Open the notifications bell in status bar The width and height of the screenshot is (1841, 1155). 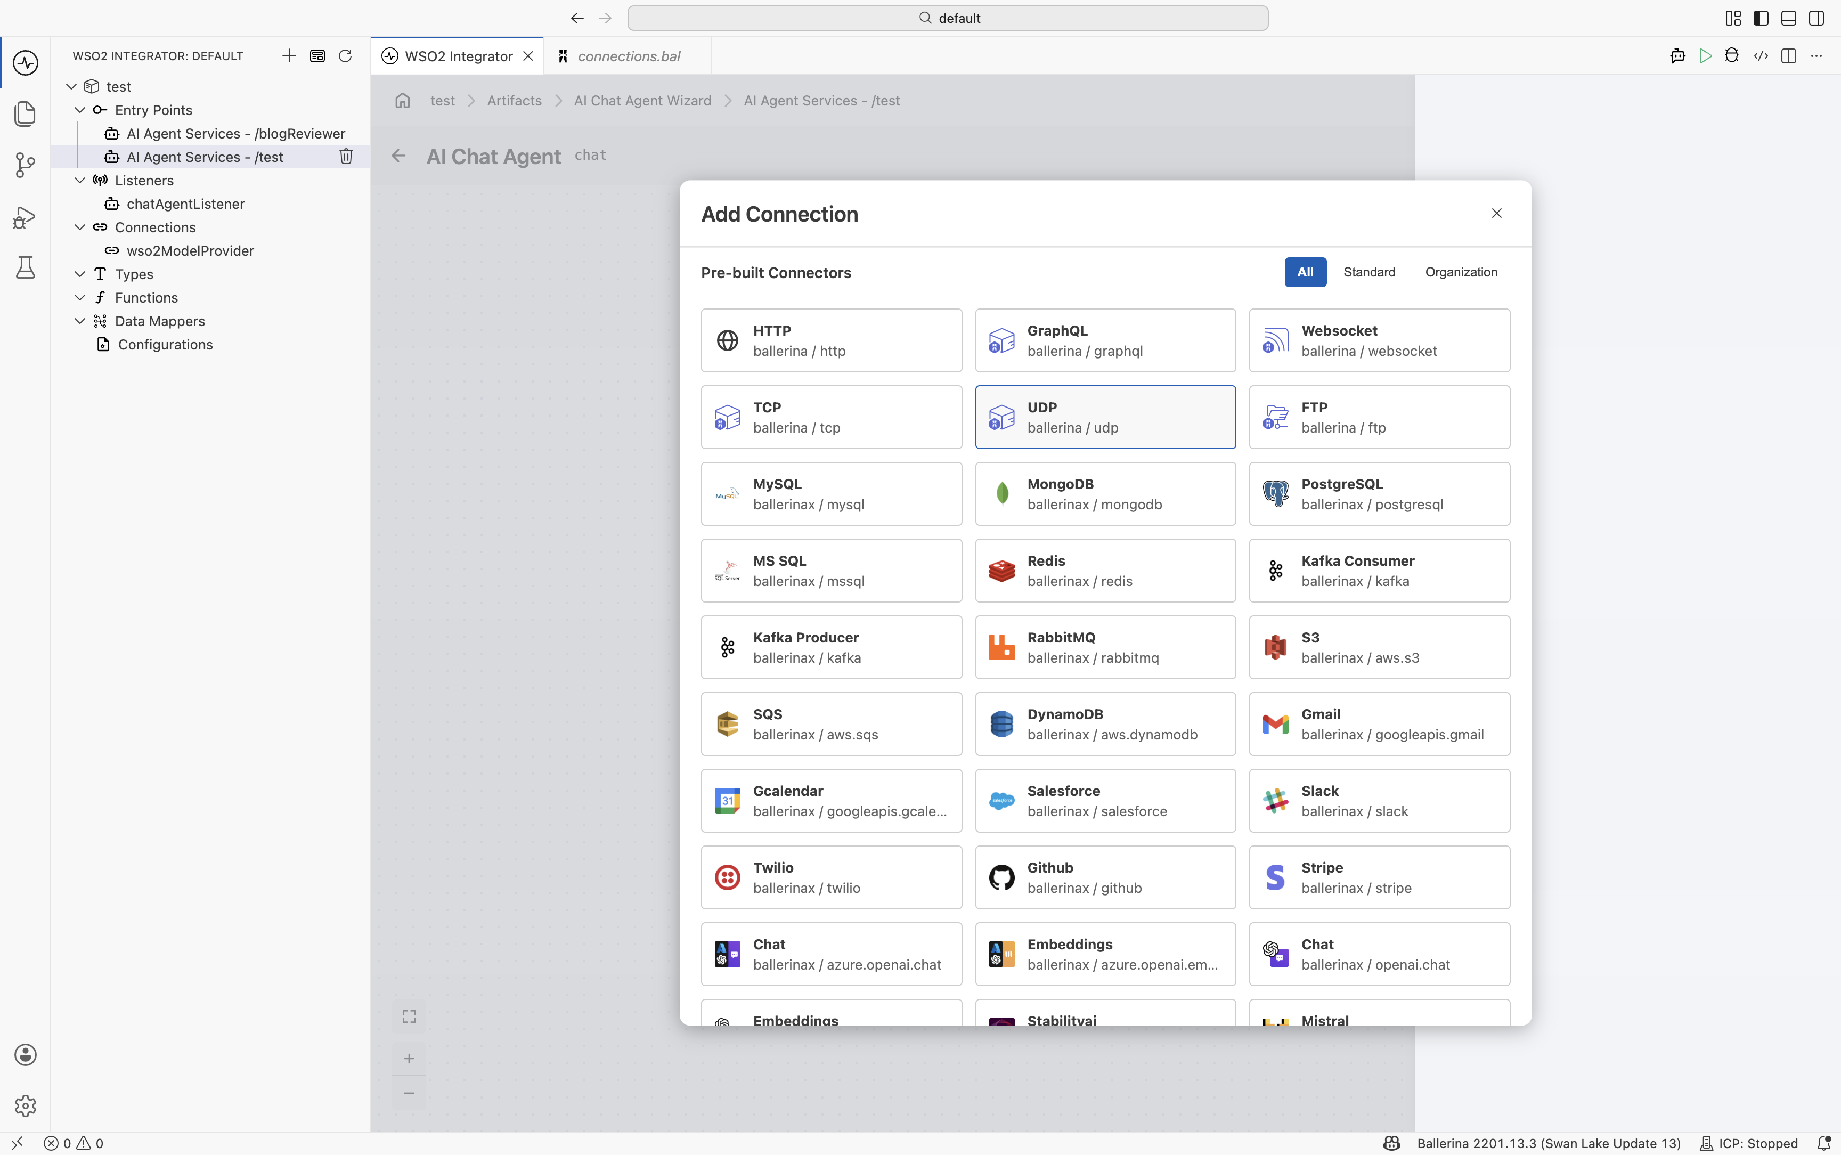(x=1824, y=1143)
